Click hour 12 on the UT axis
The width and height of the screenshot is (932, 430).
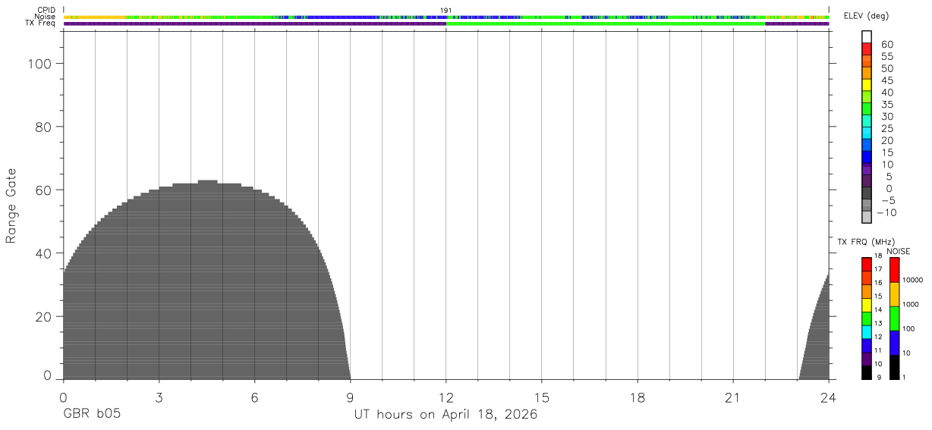pos(446,397)
